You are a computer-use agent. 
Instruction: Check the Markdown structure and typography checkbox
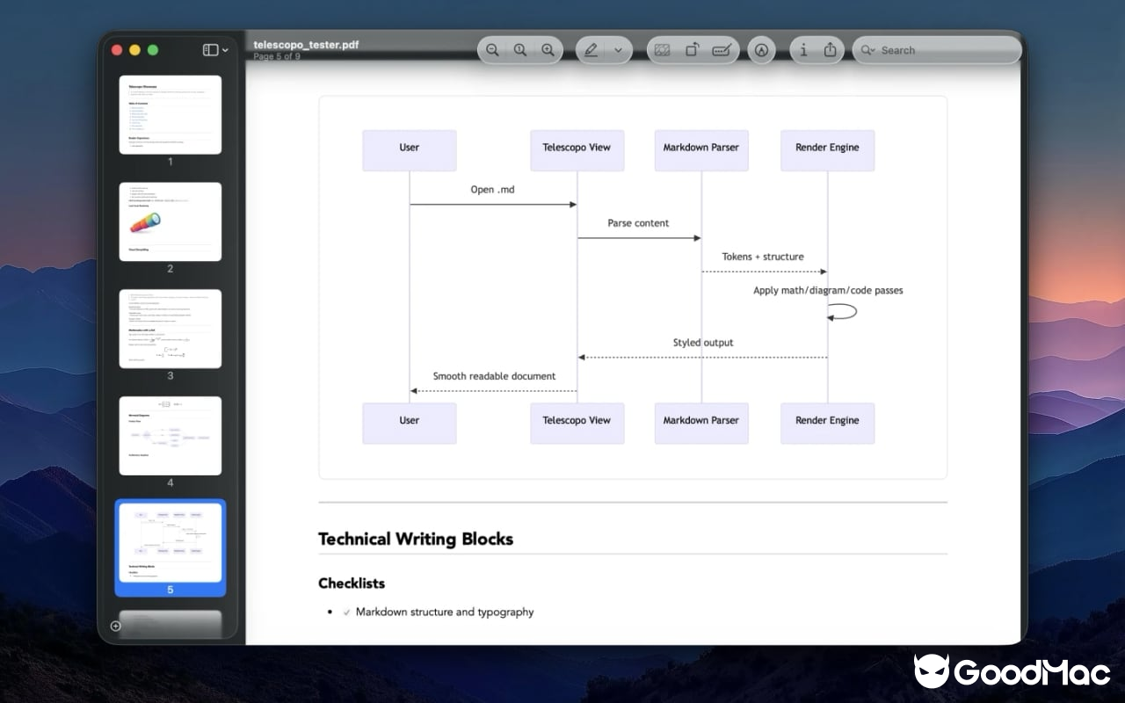[x=346, y=612]
